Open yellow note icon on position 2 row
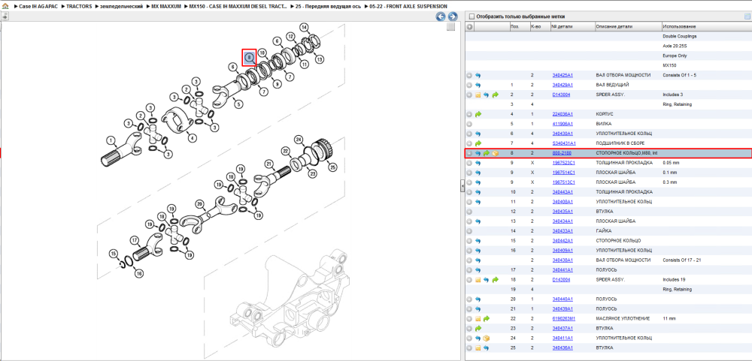The image size is (752, 361). pyautogui.click(x=478, y=95)
